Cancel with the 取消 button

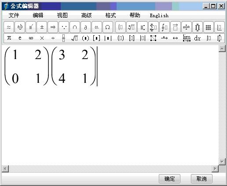click(201, 179)
